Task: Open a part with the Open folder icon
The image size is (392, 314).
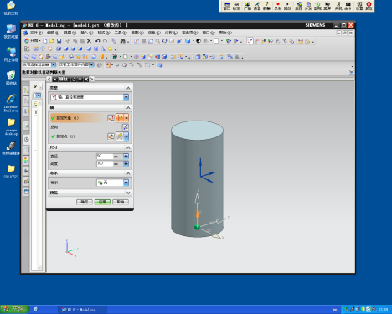Action: pyautogui.click(x=52, y=41)
